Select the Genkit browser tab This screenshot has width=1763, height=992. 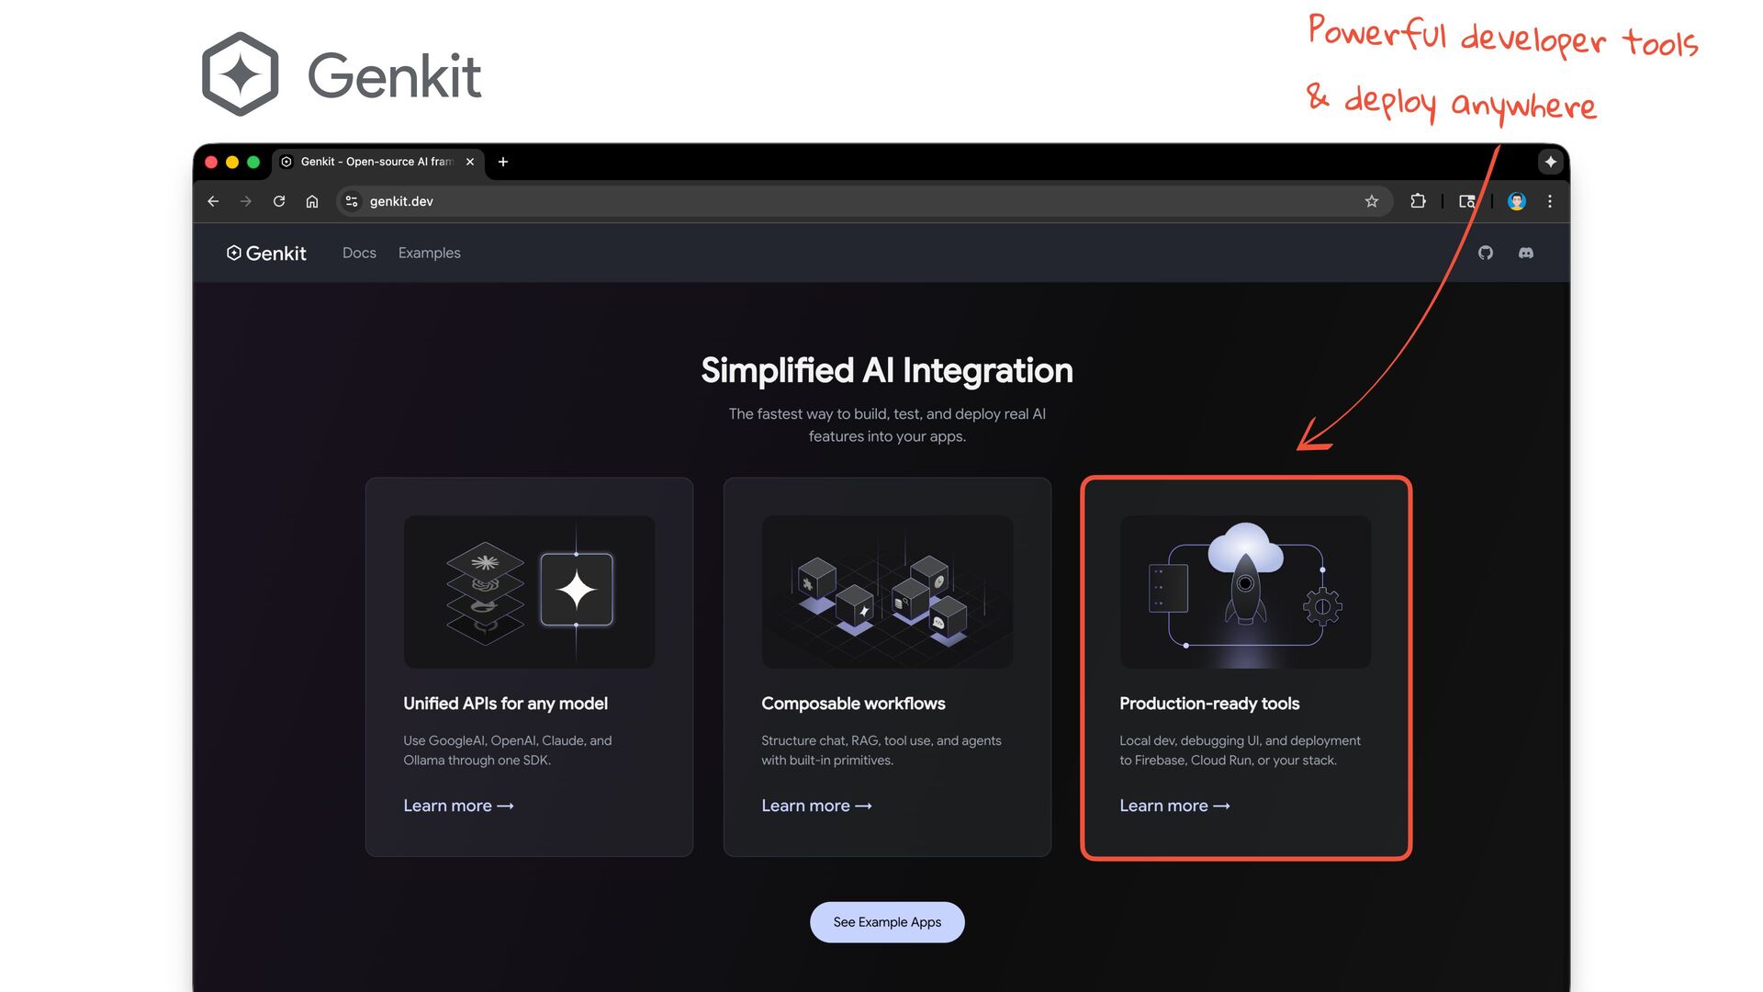378,162
